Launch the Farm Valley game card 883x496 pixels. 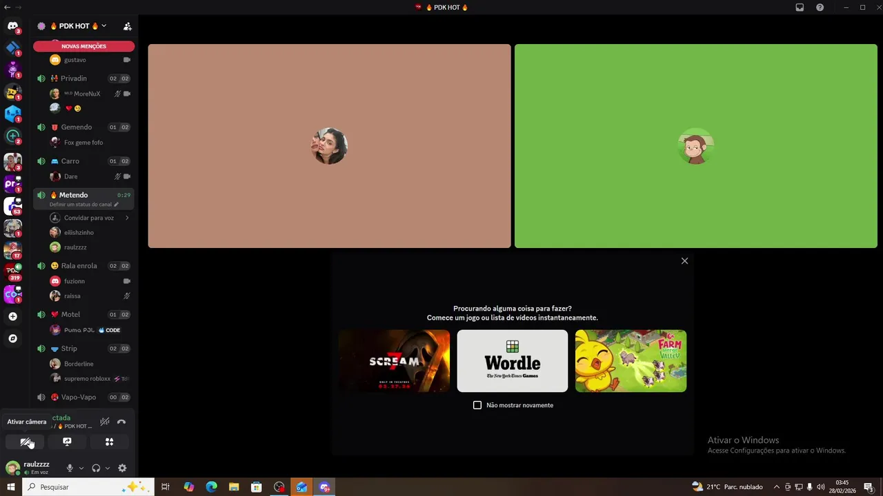631,361
